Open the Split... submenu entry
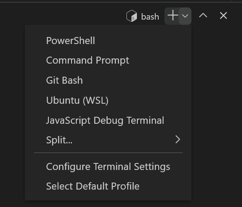Image resolution: width=242 pixels, height=207 pixels. click(108, 140)
